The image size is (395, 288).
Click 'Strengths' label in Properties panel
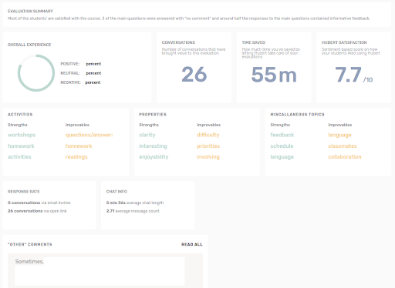tap(149, 125)
